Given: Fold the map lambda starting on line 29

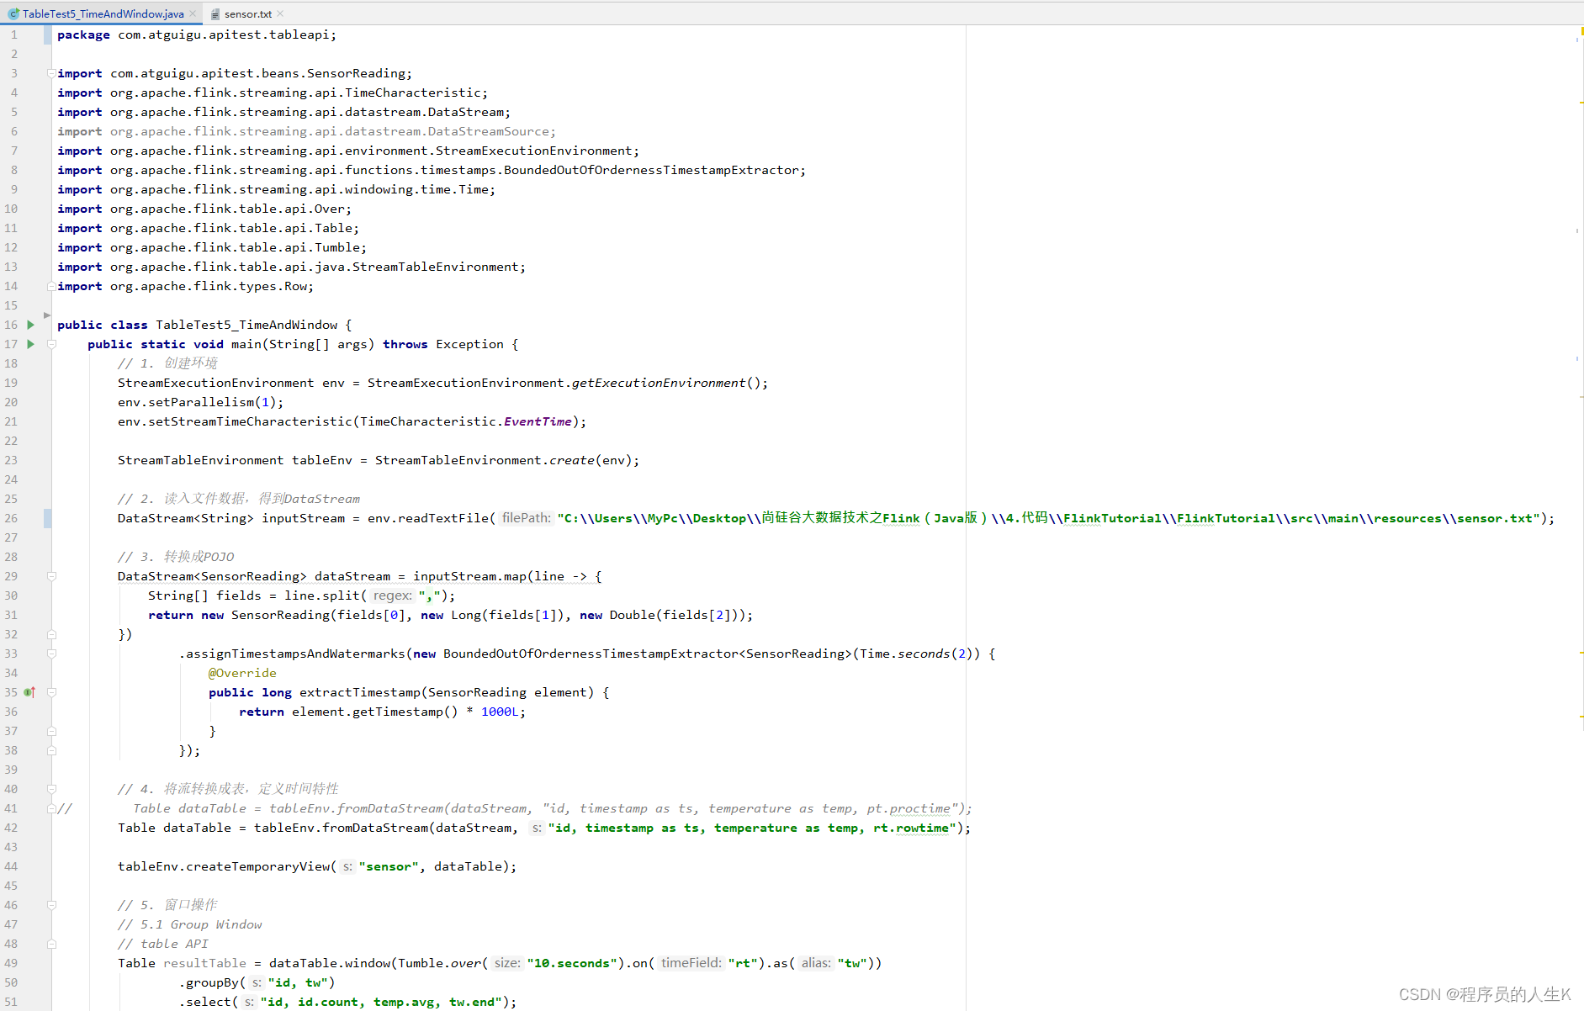Looking at the screenshot, I should click(x=51, y=576).
